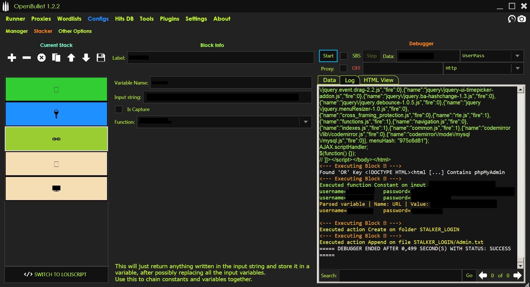
Task: Select the beige monitor icon block
Action: [x=56, y=188]
